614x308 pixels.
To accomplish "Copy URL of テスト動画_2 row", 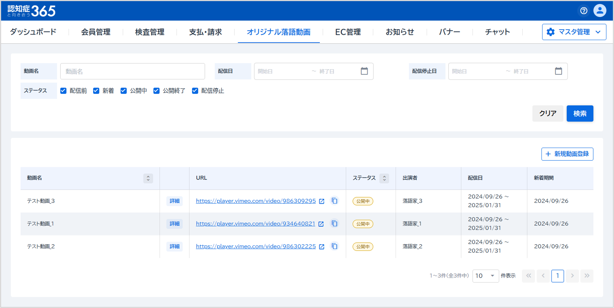I will [x=334, y=246].
